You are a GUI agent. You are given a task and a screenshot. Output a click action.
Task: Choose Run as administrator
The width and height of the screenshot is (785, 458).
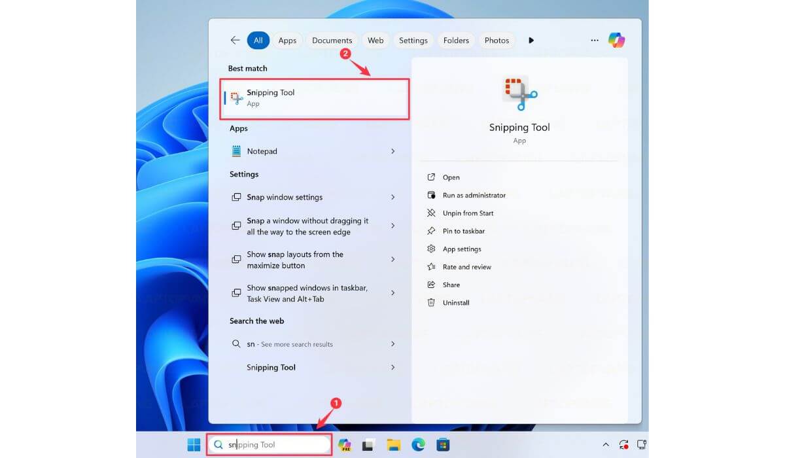pyautogui.click(x=474, y=195)
